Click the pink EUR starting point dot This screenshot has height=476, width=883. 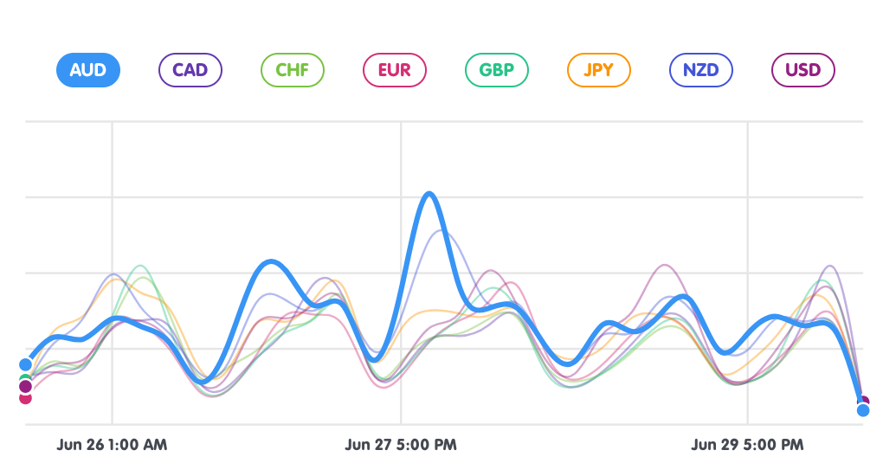(x=25, y=398)
